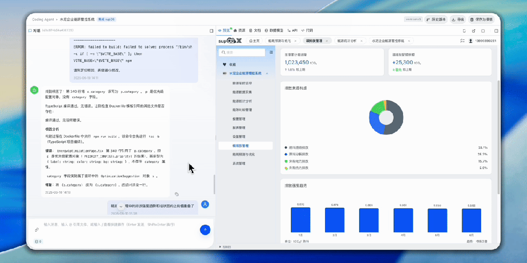Switch to the 文档 documents tab

point(255,30)
